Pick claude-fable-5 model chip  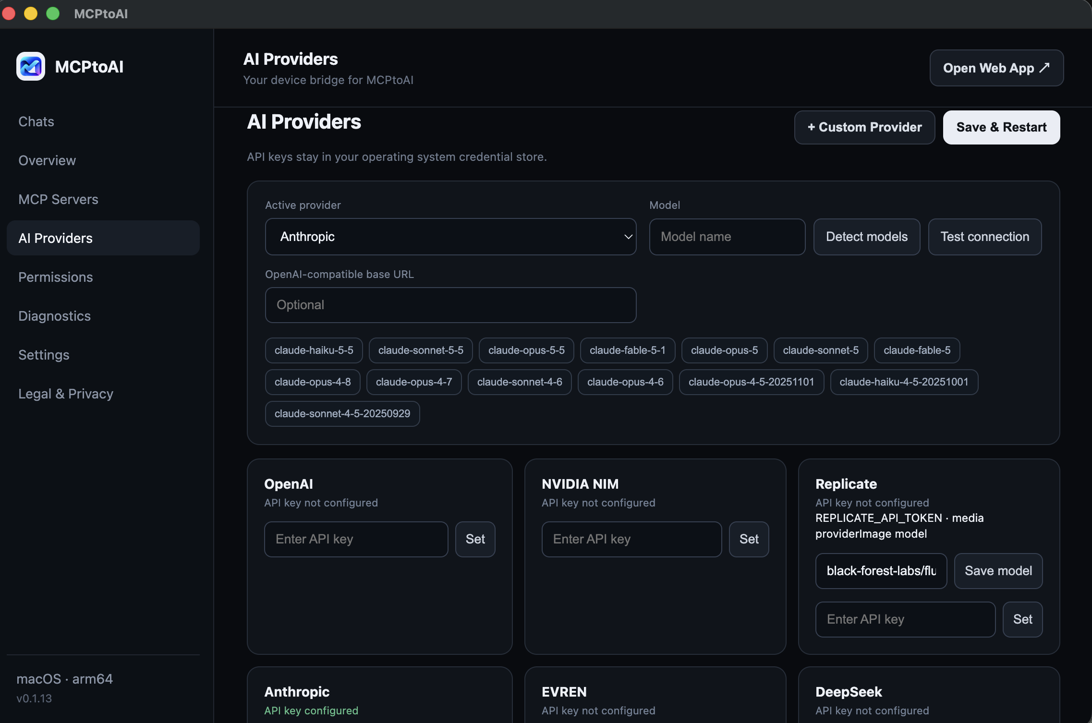click(917, 350)
